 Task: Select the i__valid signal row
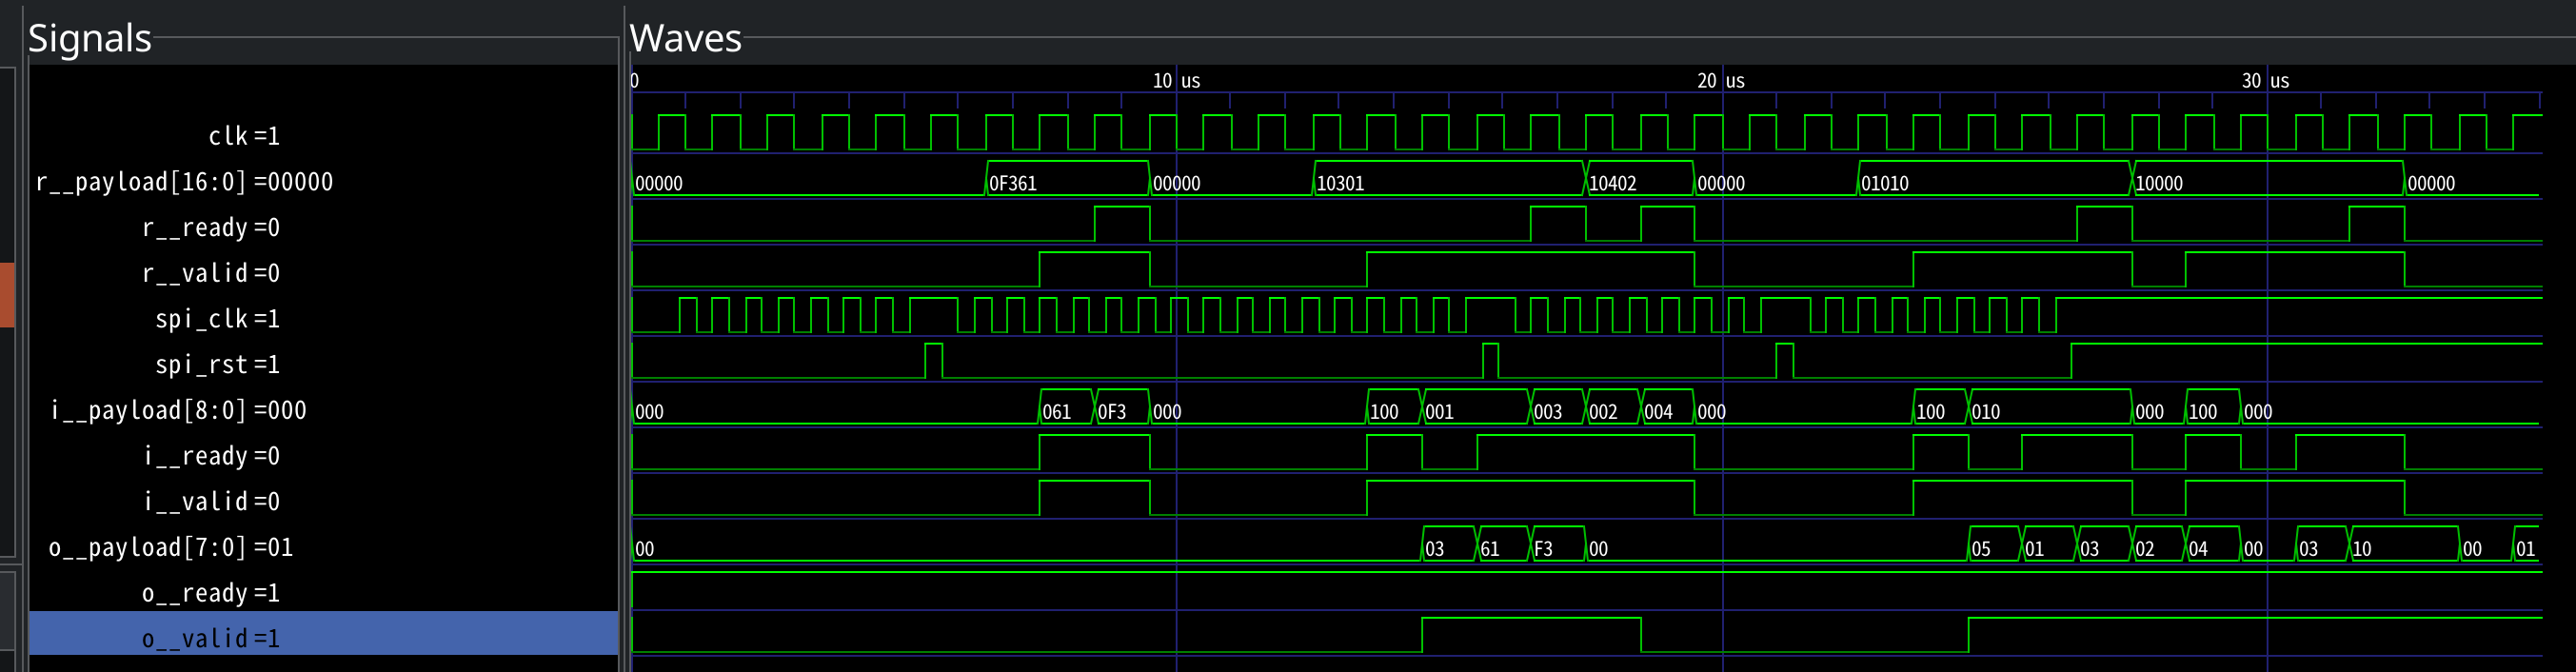211,502
